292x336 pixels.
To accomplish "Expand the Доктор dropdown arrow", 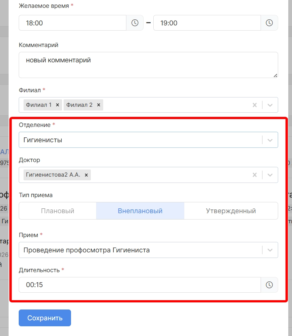I will coord(270,175).
